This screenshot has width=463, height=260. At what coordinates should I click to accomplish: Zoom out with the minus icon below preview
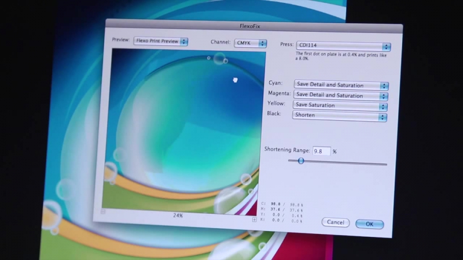coord(103,211)
